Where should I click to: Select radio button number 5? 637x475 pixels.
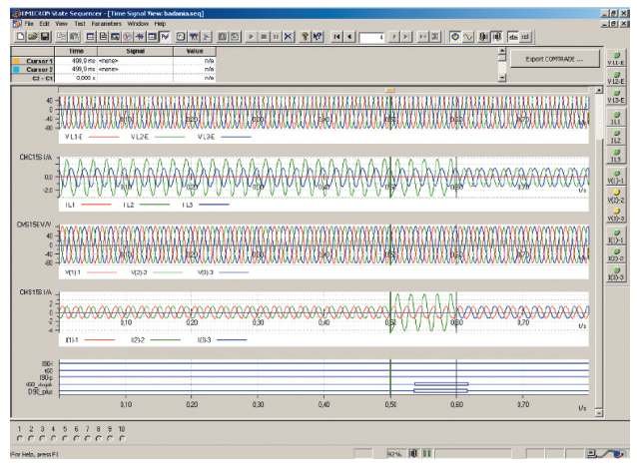click(65, 438)
